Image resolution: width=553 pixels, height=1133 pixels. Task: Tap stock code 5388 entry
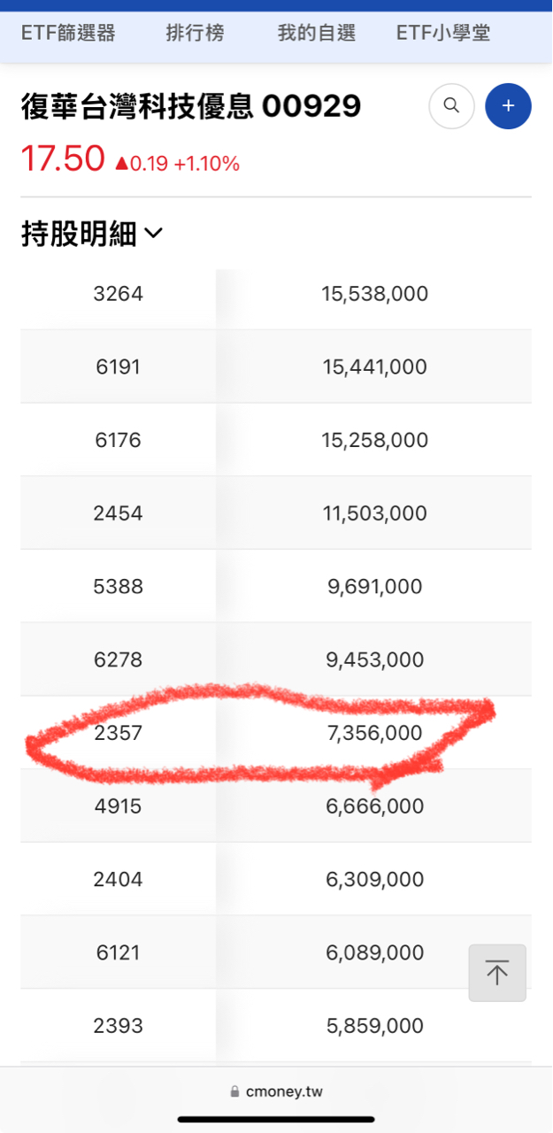118,587
